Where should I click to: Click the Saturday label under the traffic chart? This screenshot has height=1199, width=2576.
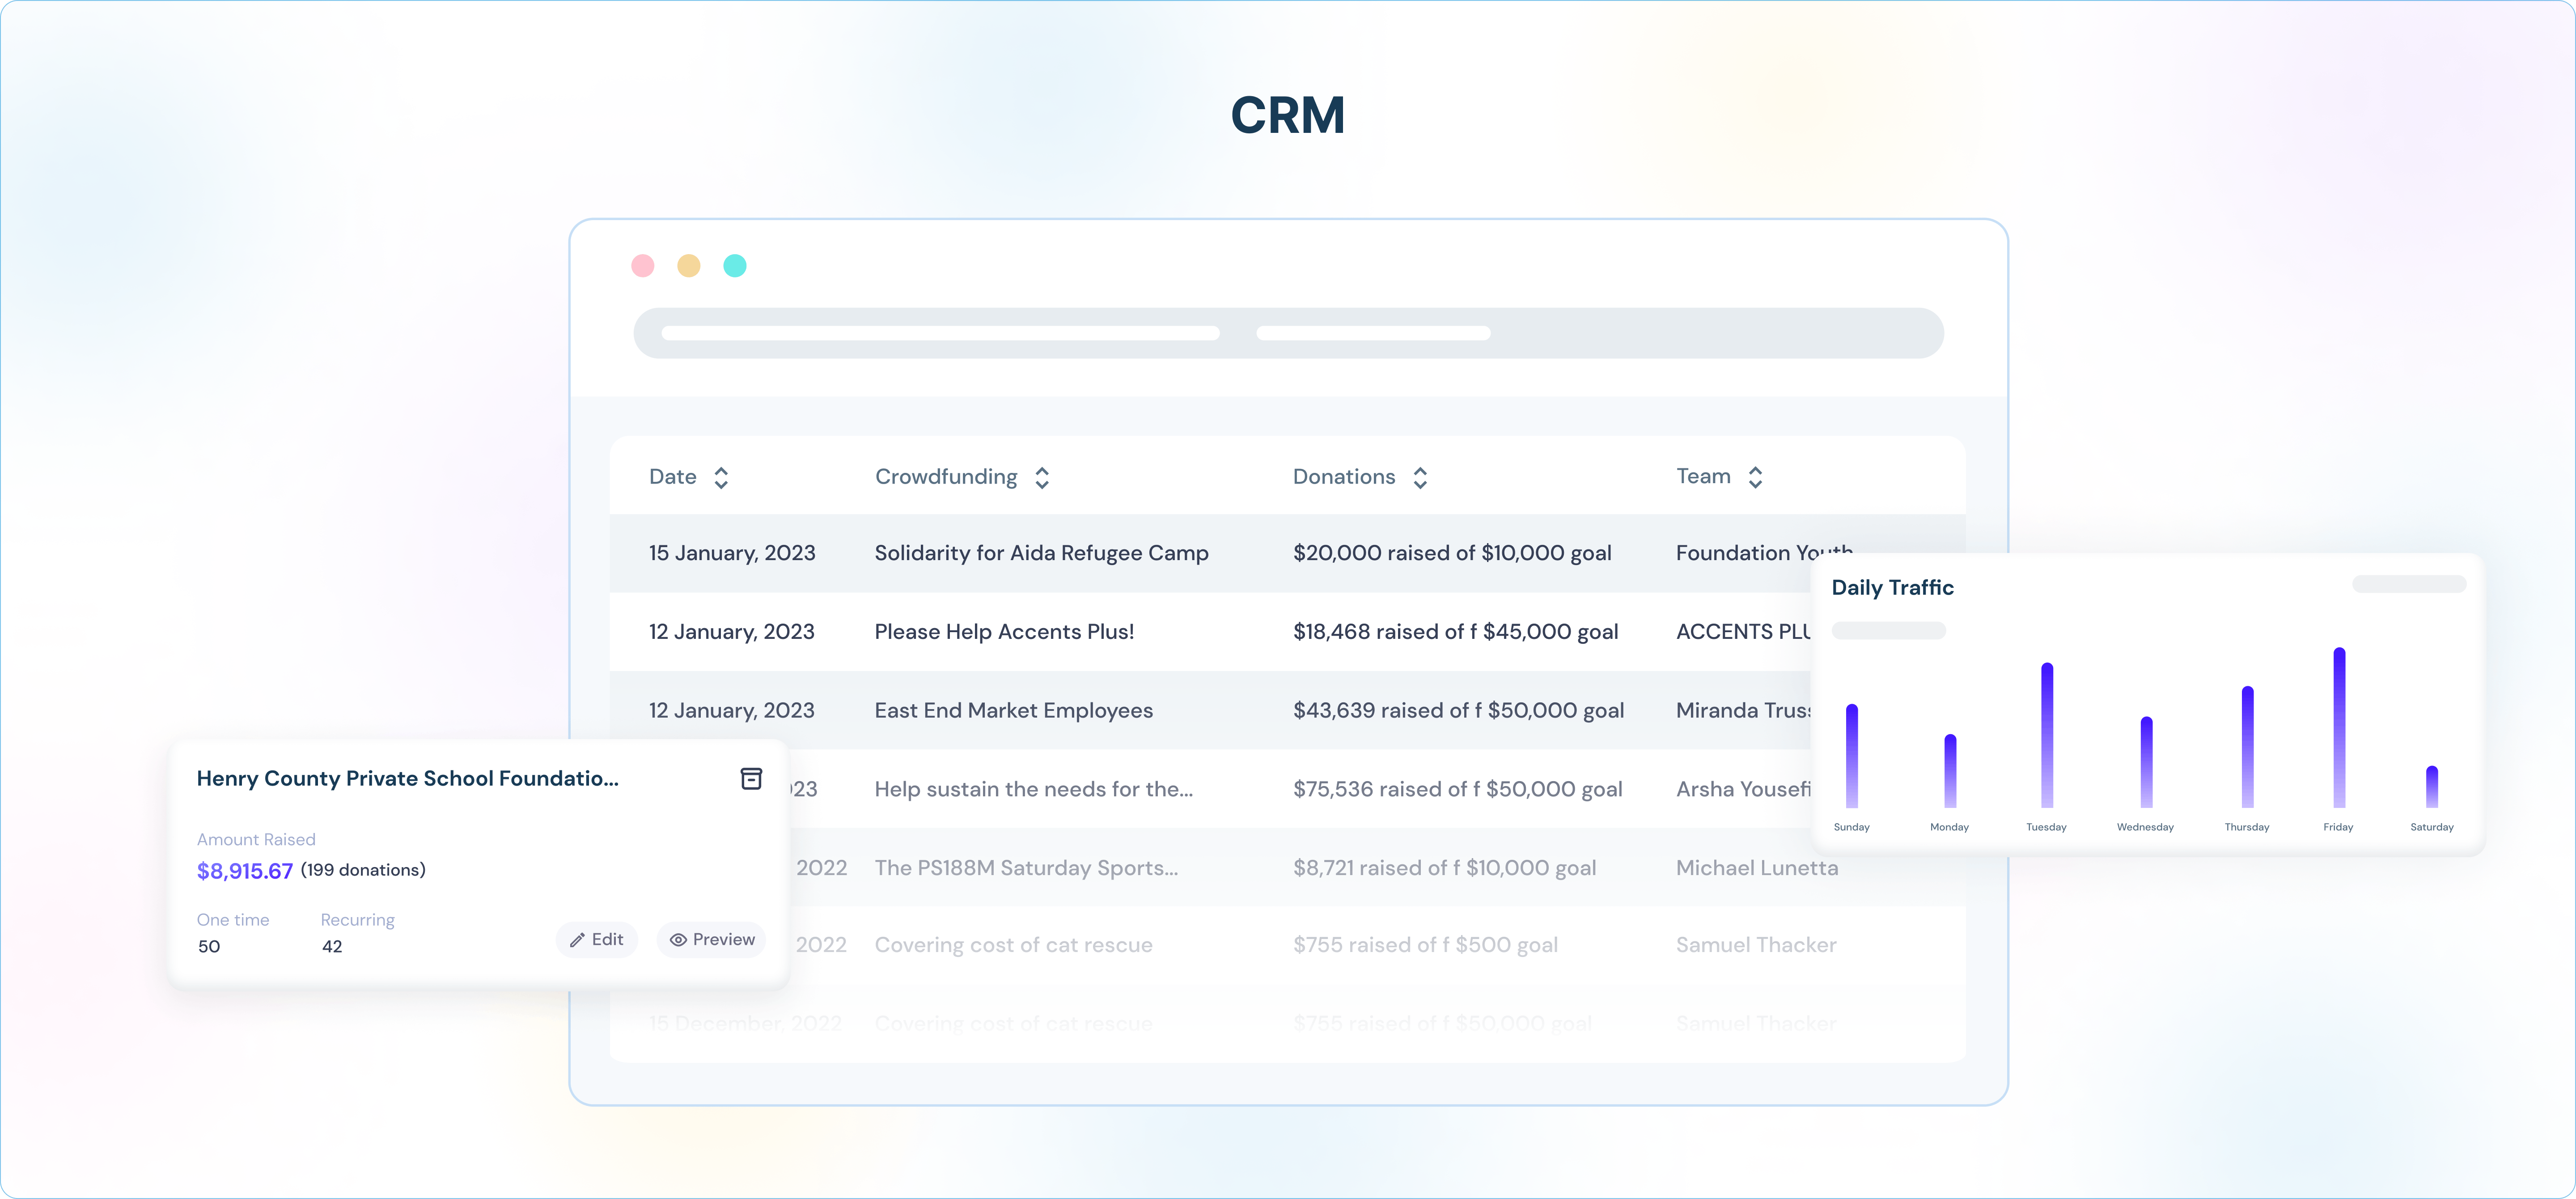pyautogui.click(x=2432, y=828)
